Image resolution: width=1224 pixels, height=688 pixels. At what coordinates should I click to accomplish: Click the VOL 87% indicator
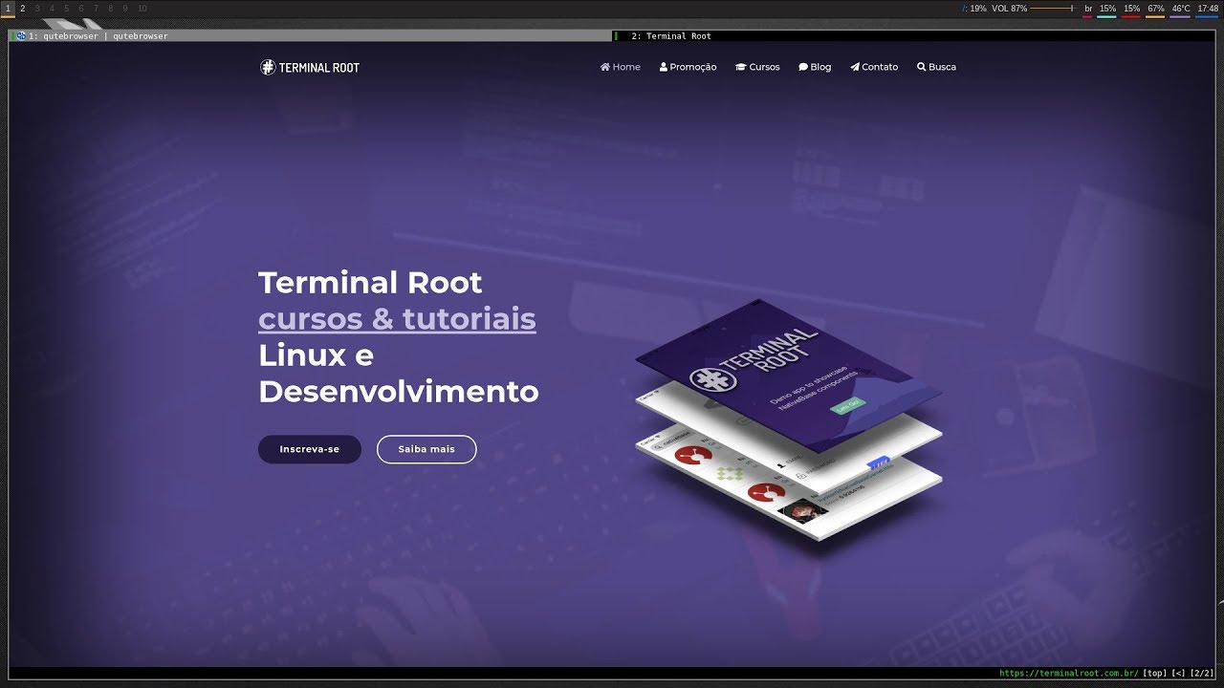click(x=1009, y=9)
